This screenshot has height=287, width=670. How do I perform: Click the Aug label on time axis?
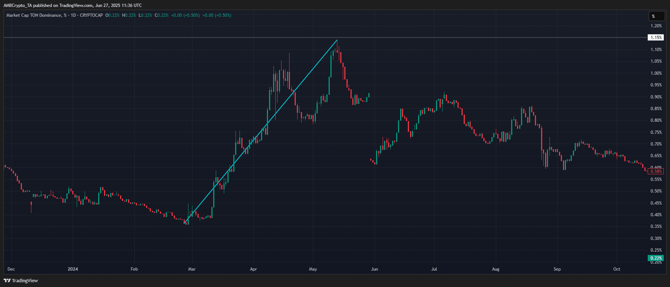[x=495, y=269]
